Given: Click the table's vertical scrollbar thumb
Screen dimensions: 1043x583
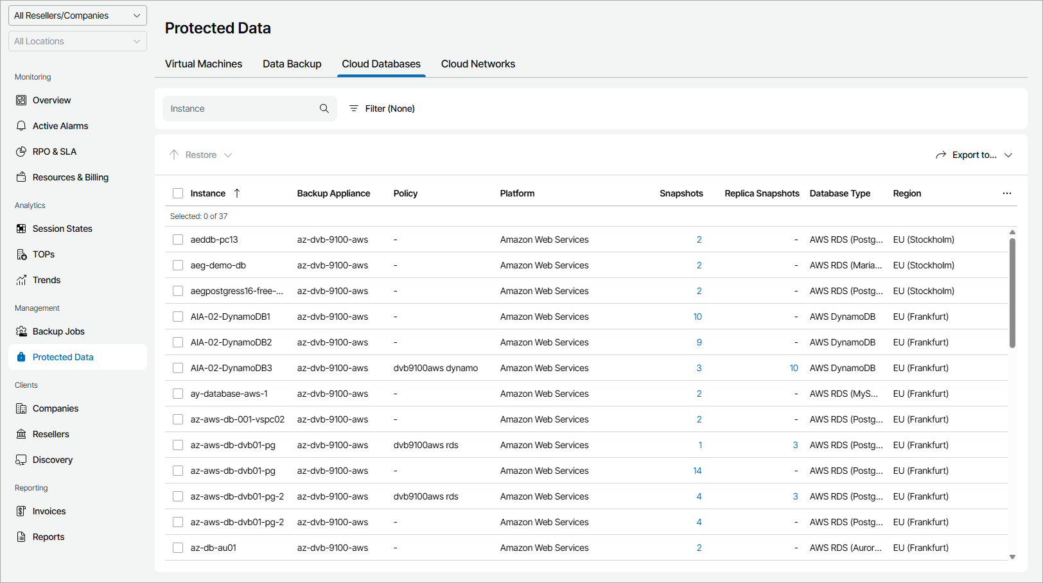Looking at the screenshot, I should (x=1012, y=293).
